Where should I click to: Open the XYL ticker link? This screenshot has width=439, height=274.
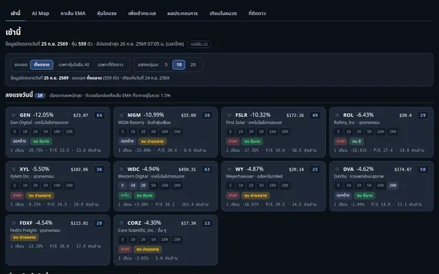tap(24, 169)
